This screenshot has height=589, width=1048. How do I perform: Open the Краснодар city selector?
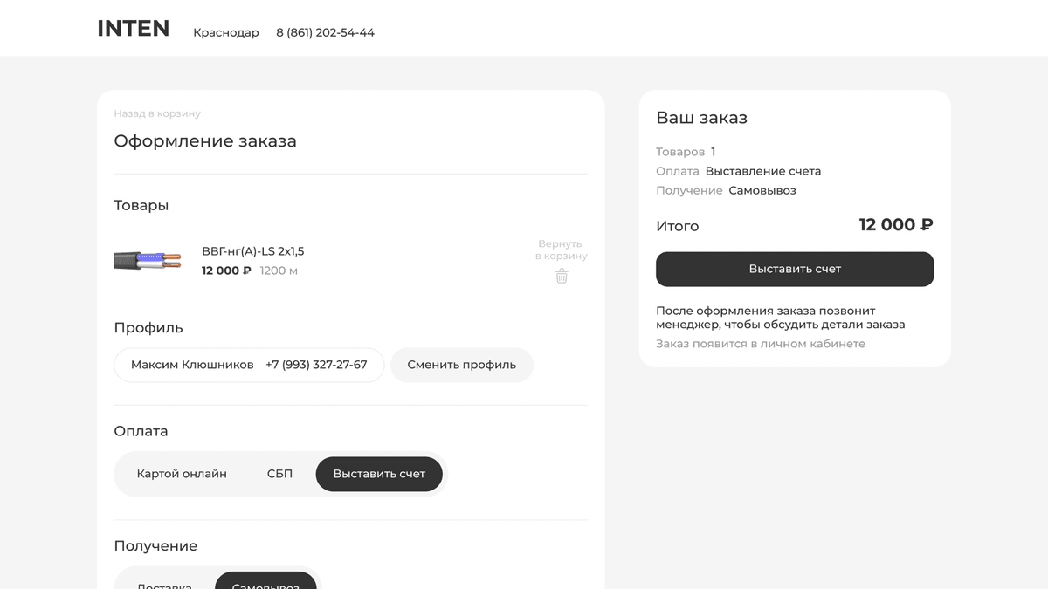click(x=225, y=32)
